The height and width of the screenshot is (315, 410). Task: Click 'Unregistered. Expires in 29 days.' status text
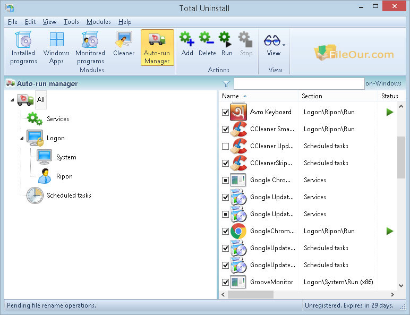pyautogui.click(x=349, y=305)
